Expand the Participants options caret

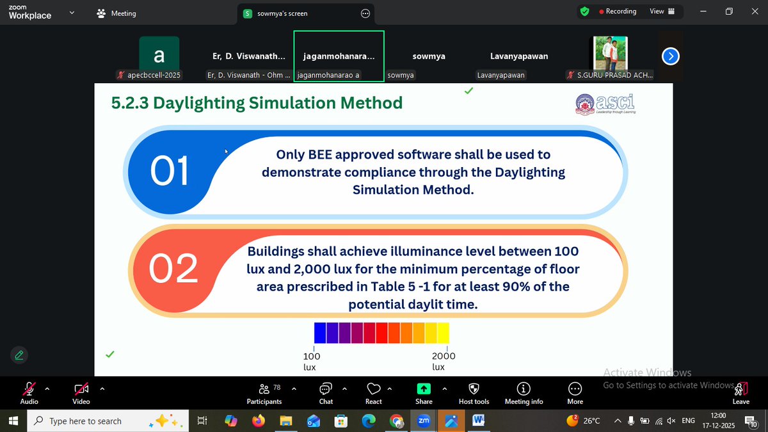click(x=294, y=388)
